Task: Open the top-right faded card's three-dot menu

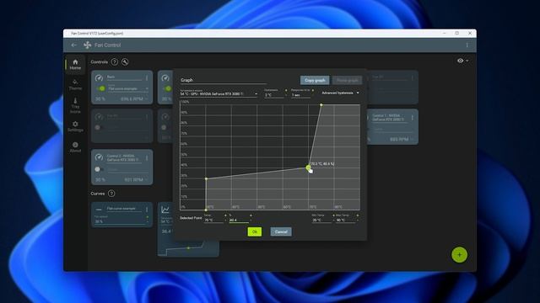Action: click(413, 78)
